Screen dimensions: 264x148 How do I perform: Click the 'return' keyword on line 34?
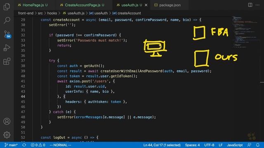click(x=63, y=45)
